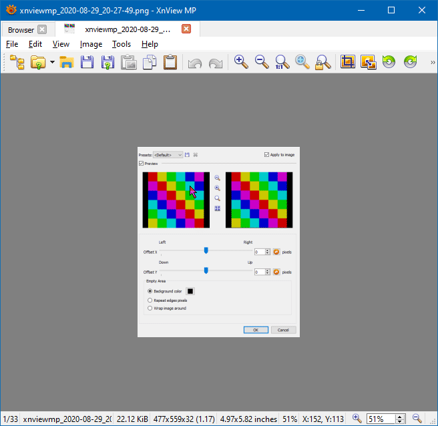The image size is (438, 426).
Task: Set zoom to 1:1 actual size
Action: coord(282,61)
